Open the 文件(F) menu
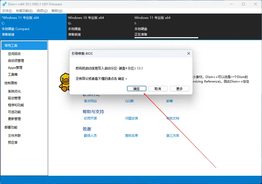 (7, 11)
